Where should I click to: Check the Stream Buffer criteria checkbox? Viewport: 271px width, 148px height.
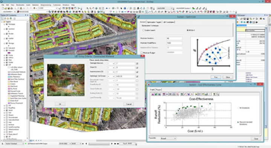[x=137, y=89]
